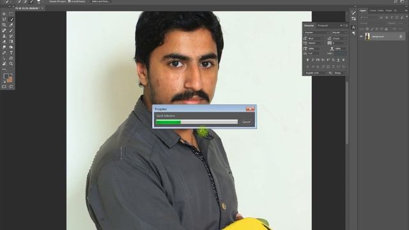Select the Crop tool
The height and width of the screenshot is (230, 409).
pyautogui.click(x=4, y=25)
